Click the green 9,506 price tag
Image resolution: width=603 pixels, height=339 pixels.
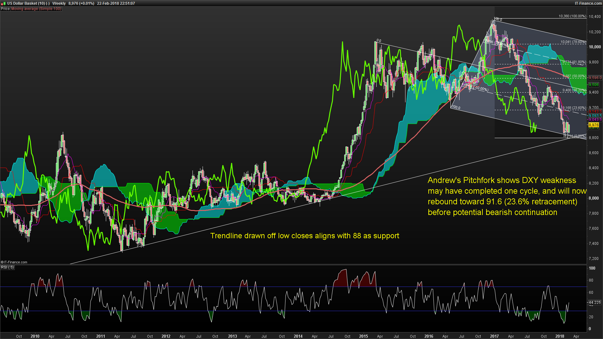point(594,85)
